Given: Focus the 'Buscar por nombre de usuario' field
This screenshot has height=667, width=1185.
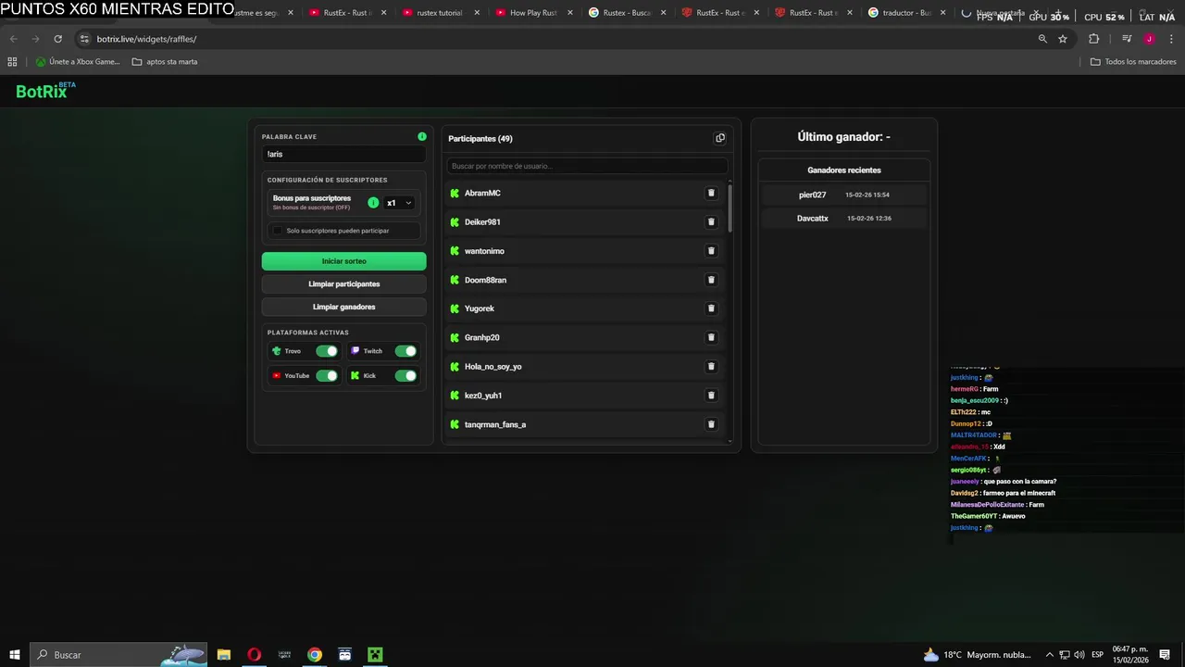Looking at the screenshot, I should [587, 166].
